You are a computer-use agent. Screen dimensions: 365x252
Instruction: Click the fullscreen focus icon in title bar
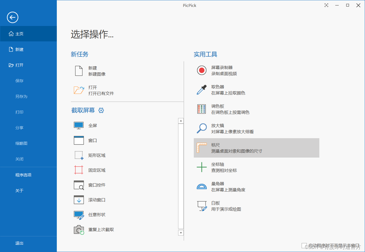click(327, 5)
